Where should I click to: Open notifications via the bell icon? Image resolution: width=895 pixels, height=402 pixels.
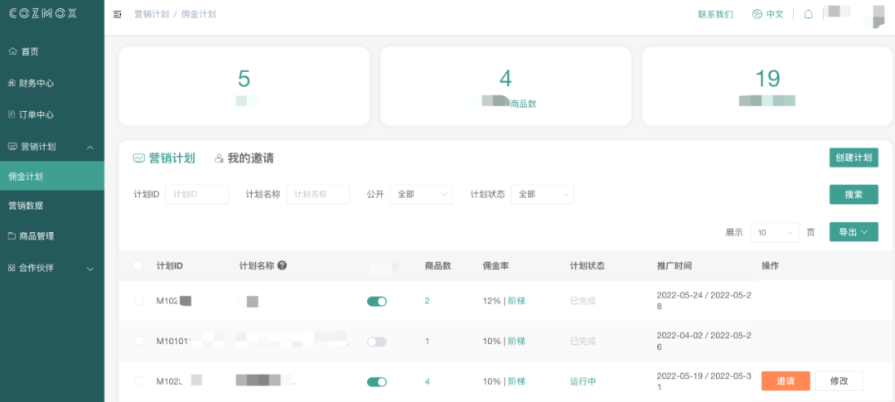pyautogui.click(x=808, y=14)
